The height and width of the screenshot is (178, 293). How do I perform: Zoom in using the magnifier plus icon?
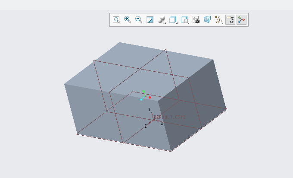(128, 19)
